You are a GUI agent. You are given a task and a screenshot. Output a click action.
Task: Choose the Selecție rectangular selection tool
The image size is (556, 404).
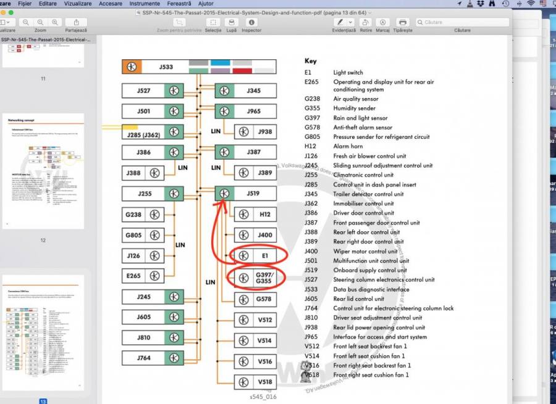coord(213,22)
